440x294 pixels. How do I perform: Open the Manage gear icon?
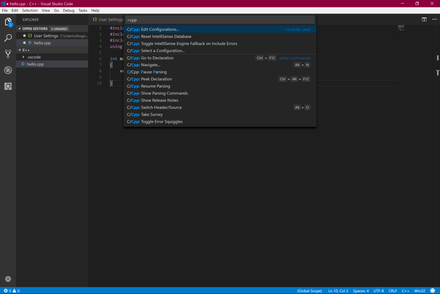[8, 279]
